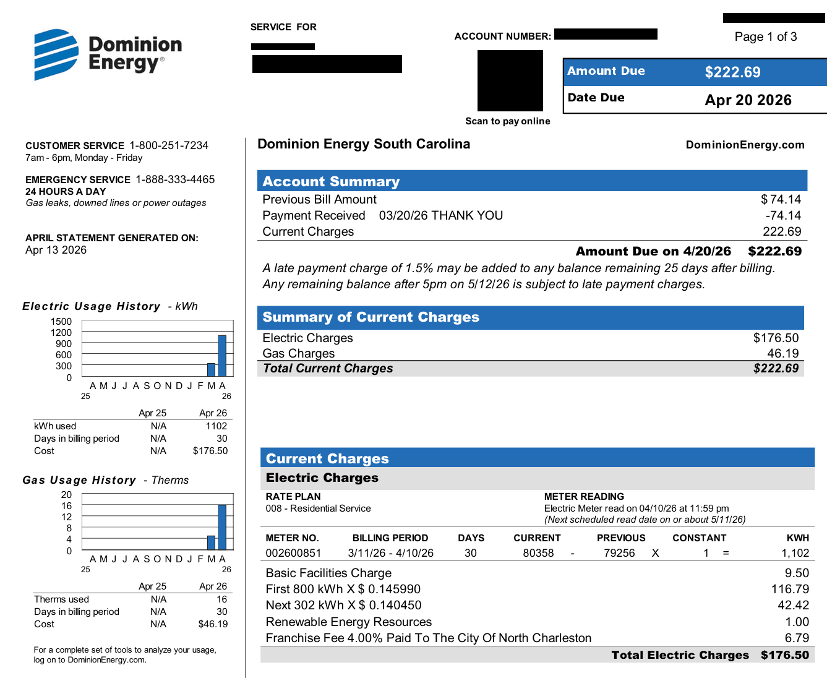Image resolution: width=827 pixels, height=678 pixels.
Task: Select Next 302 kWh X $ 0.140450 line
Action: click(538, 605)
